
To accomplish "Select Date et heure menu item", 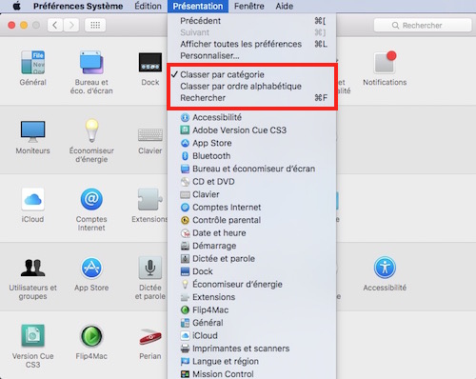I will tap(252, 233).
